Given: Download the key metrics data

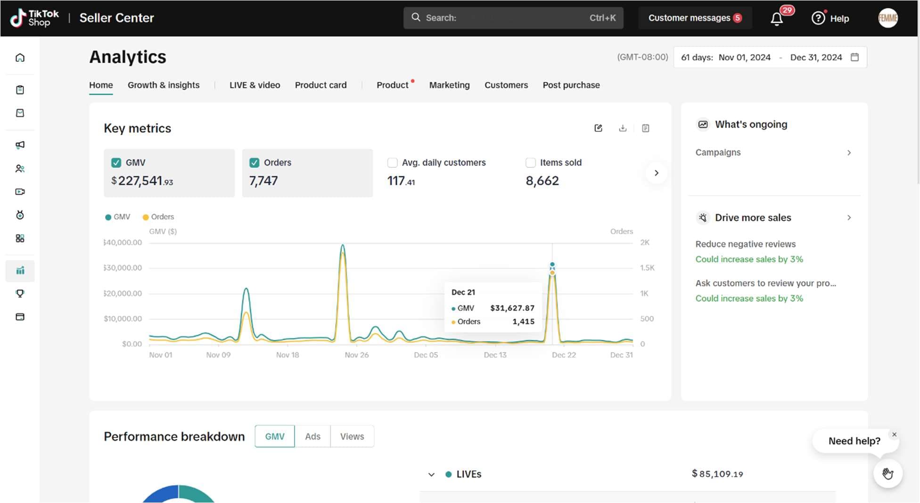Looking at the screenshot, I should (x=623, y=128).
